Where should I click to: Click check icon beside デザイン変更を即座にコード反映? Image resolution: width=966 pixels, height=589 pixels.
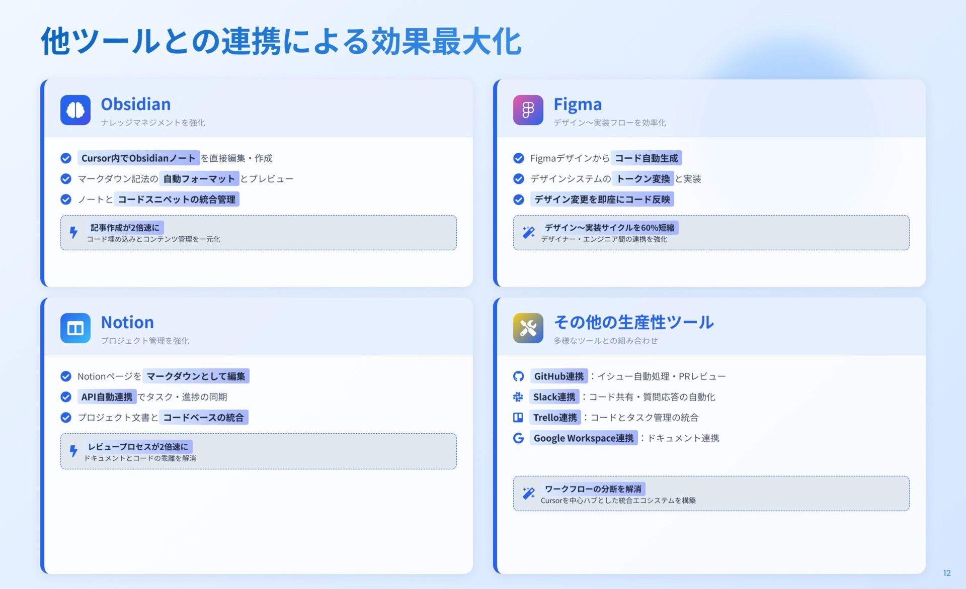click(x=519, y=200)
